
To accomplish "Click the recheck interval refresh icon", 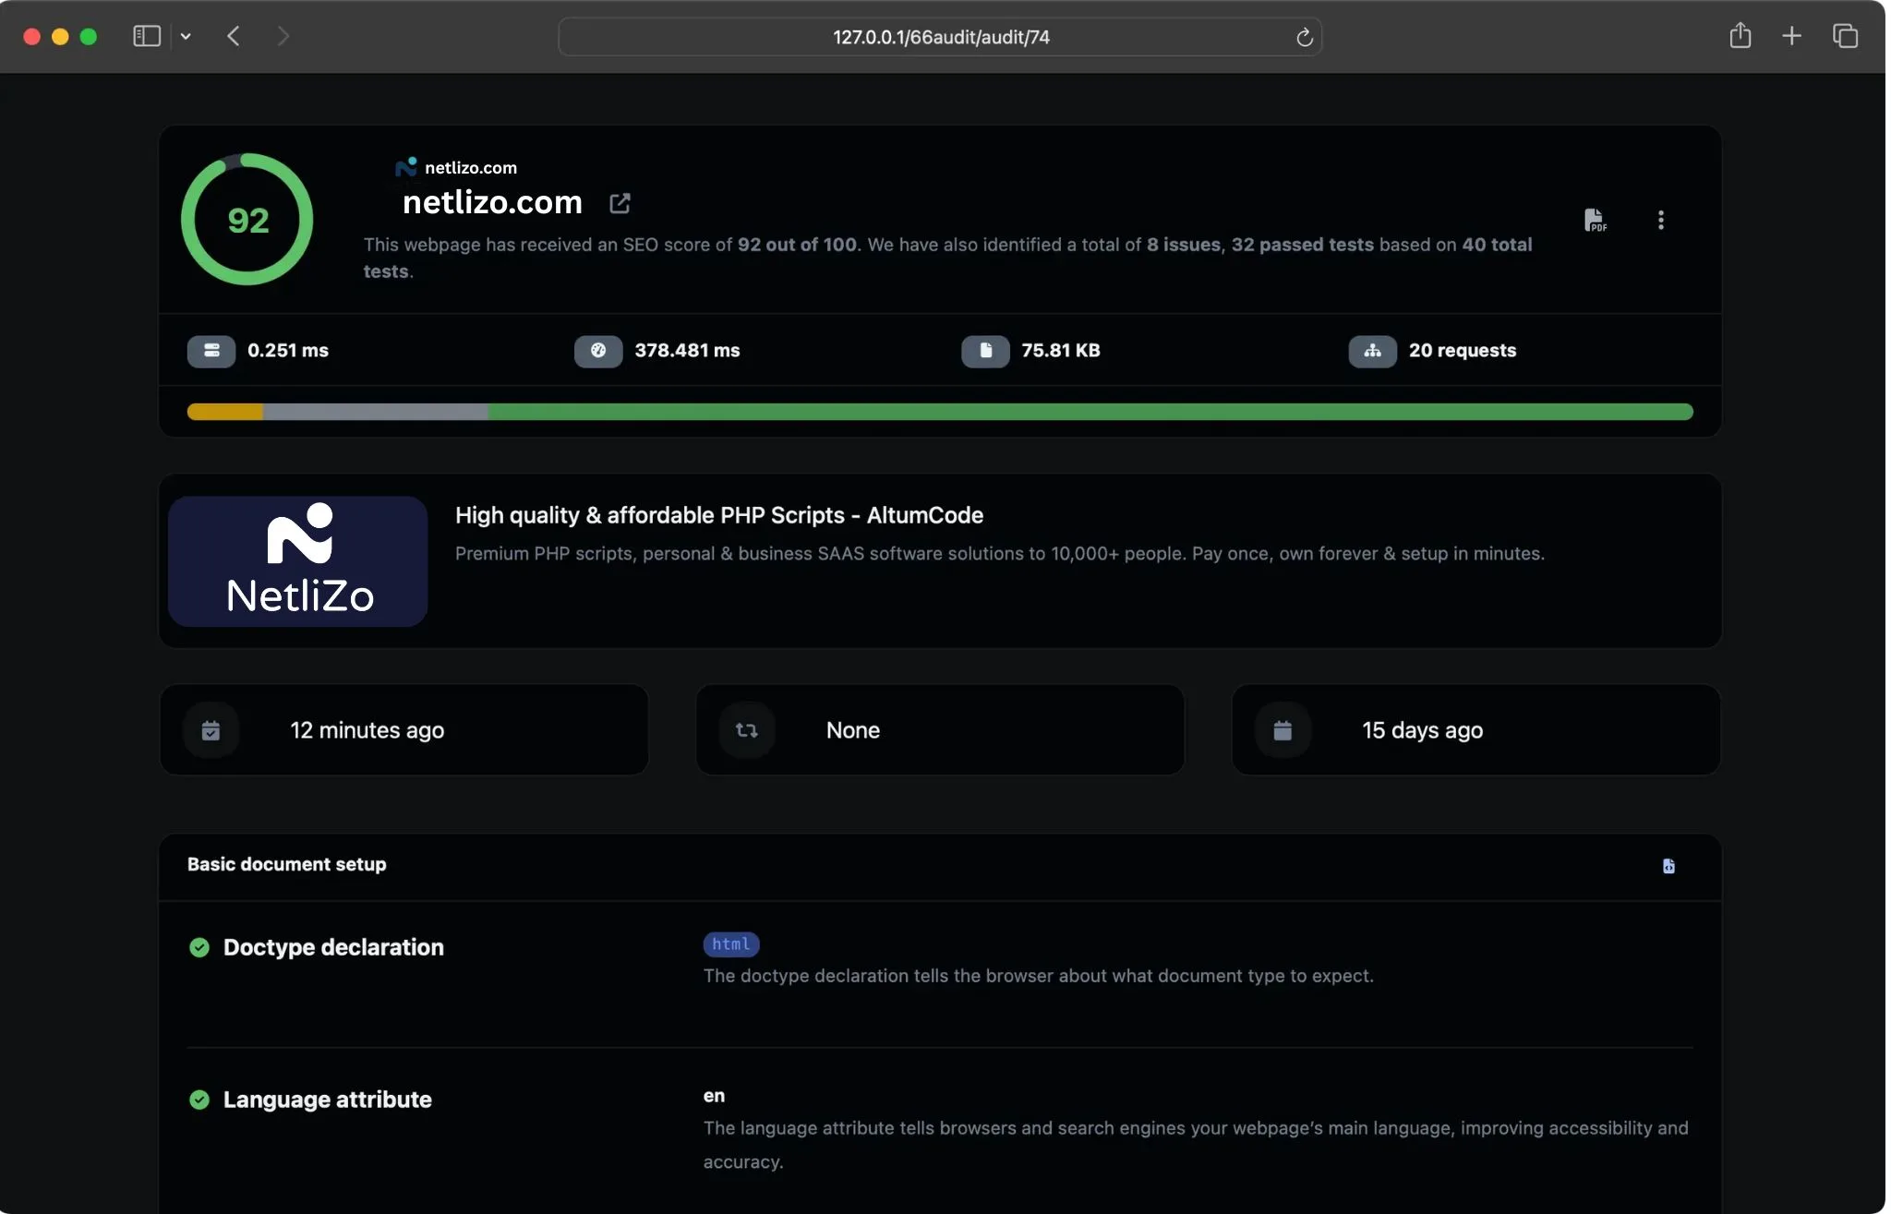I will point(747,730).
